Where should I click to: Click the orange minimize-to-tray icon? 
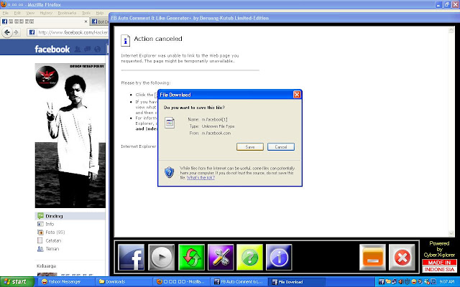pyautogui.click(x=372, y=257)
